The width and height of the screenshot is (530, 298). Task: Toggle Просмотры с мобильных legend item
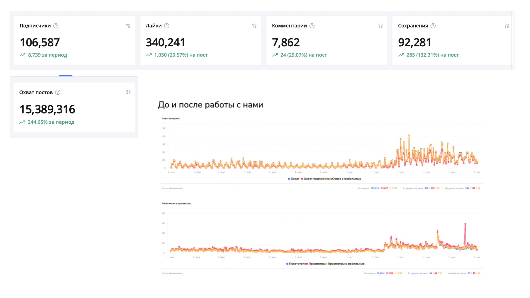pos(346,264)
